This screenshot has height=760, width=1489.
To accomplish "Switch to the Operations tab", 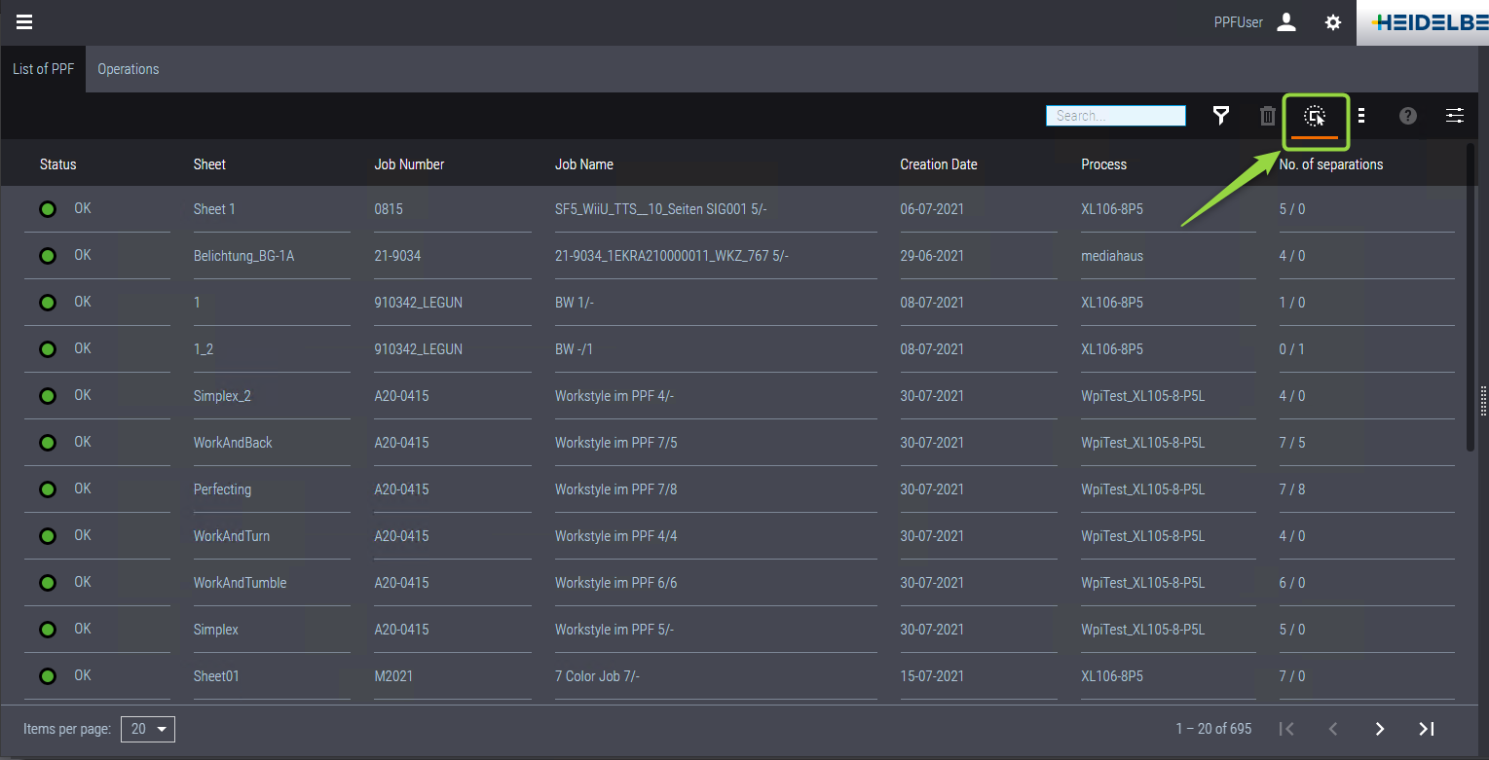I will 128,69.
